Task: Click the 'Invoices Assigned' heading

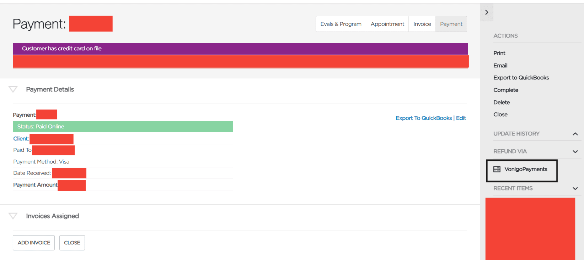Action: pyautogui.click(x=52, y=216)
